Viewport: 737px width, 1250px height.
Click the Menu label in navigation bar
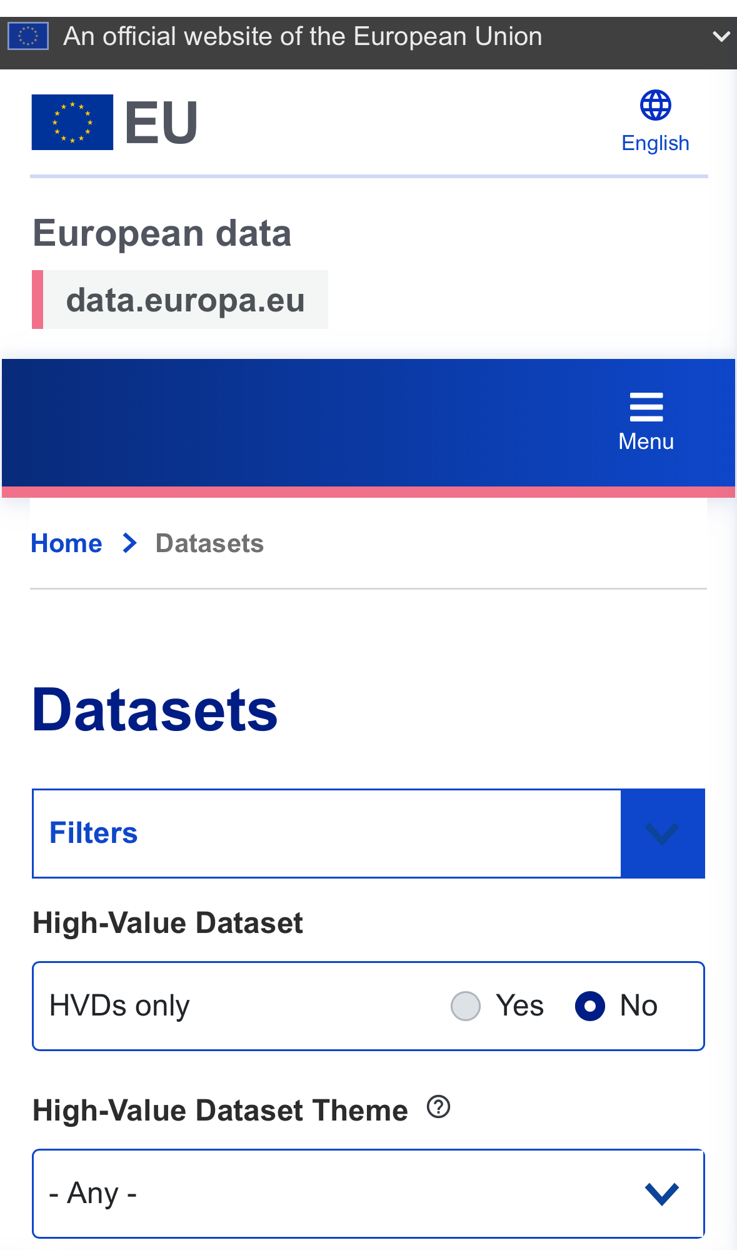pos(646,441)
